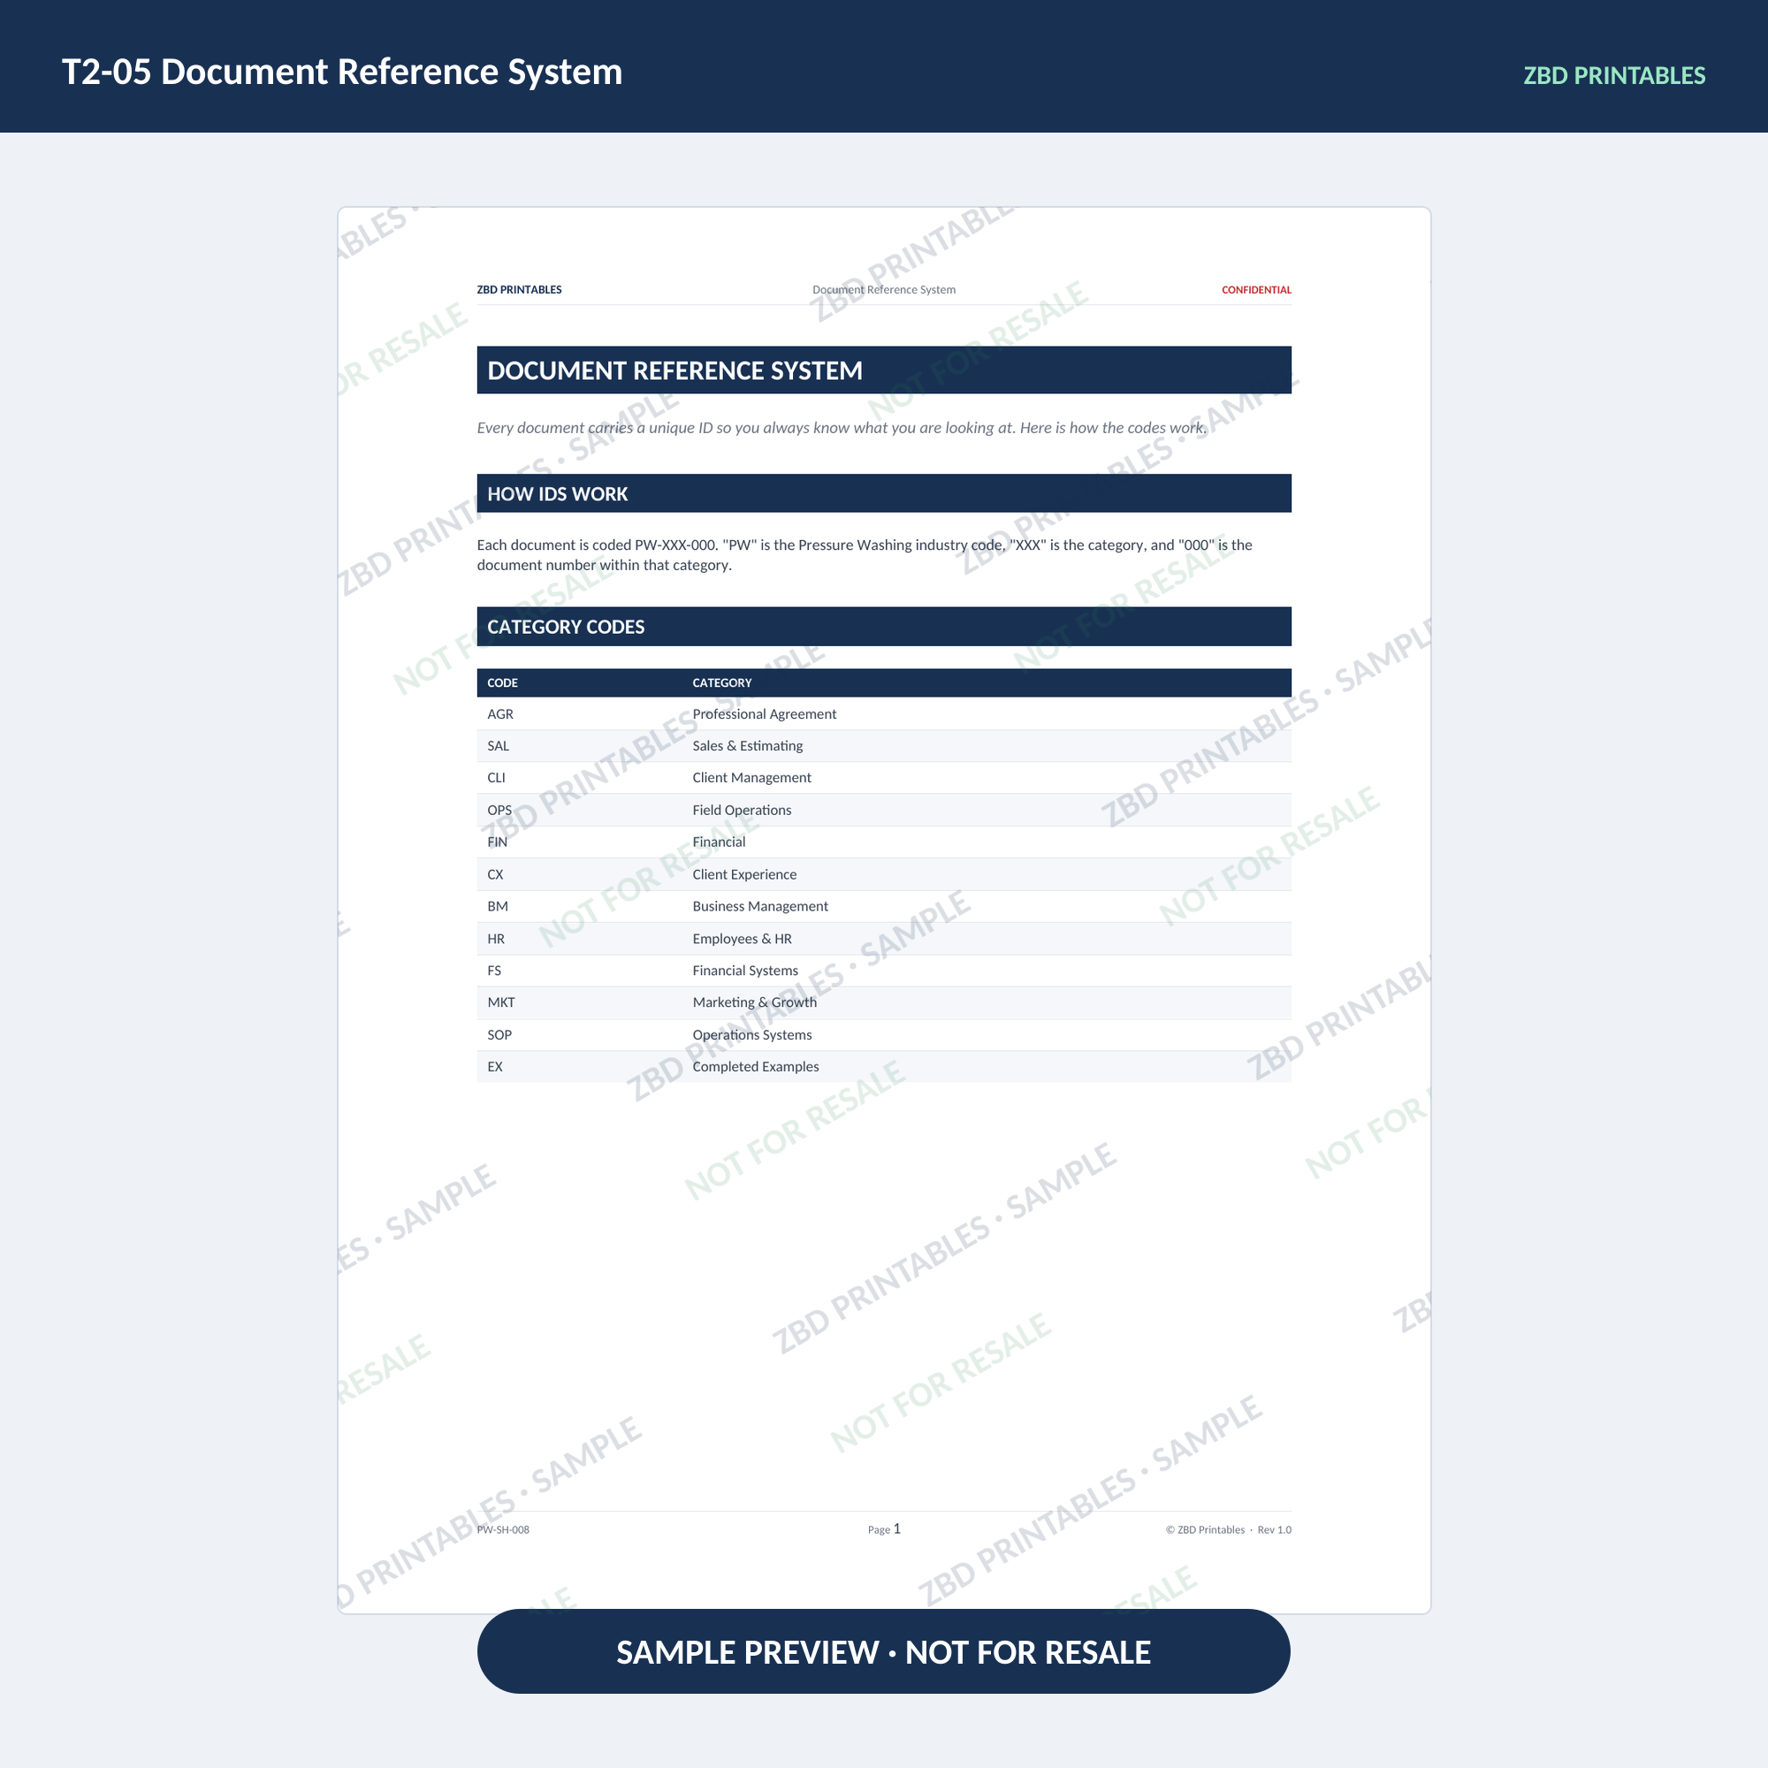Click the paragraph explaining PW-XXX-000 coding
The image size is (1768, 1768).
[865, 554]
